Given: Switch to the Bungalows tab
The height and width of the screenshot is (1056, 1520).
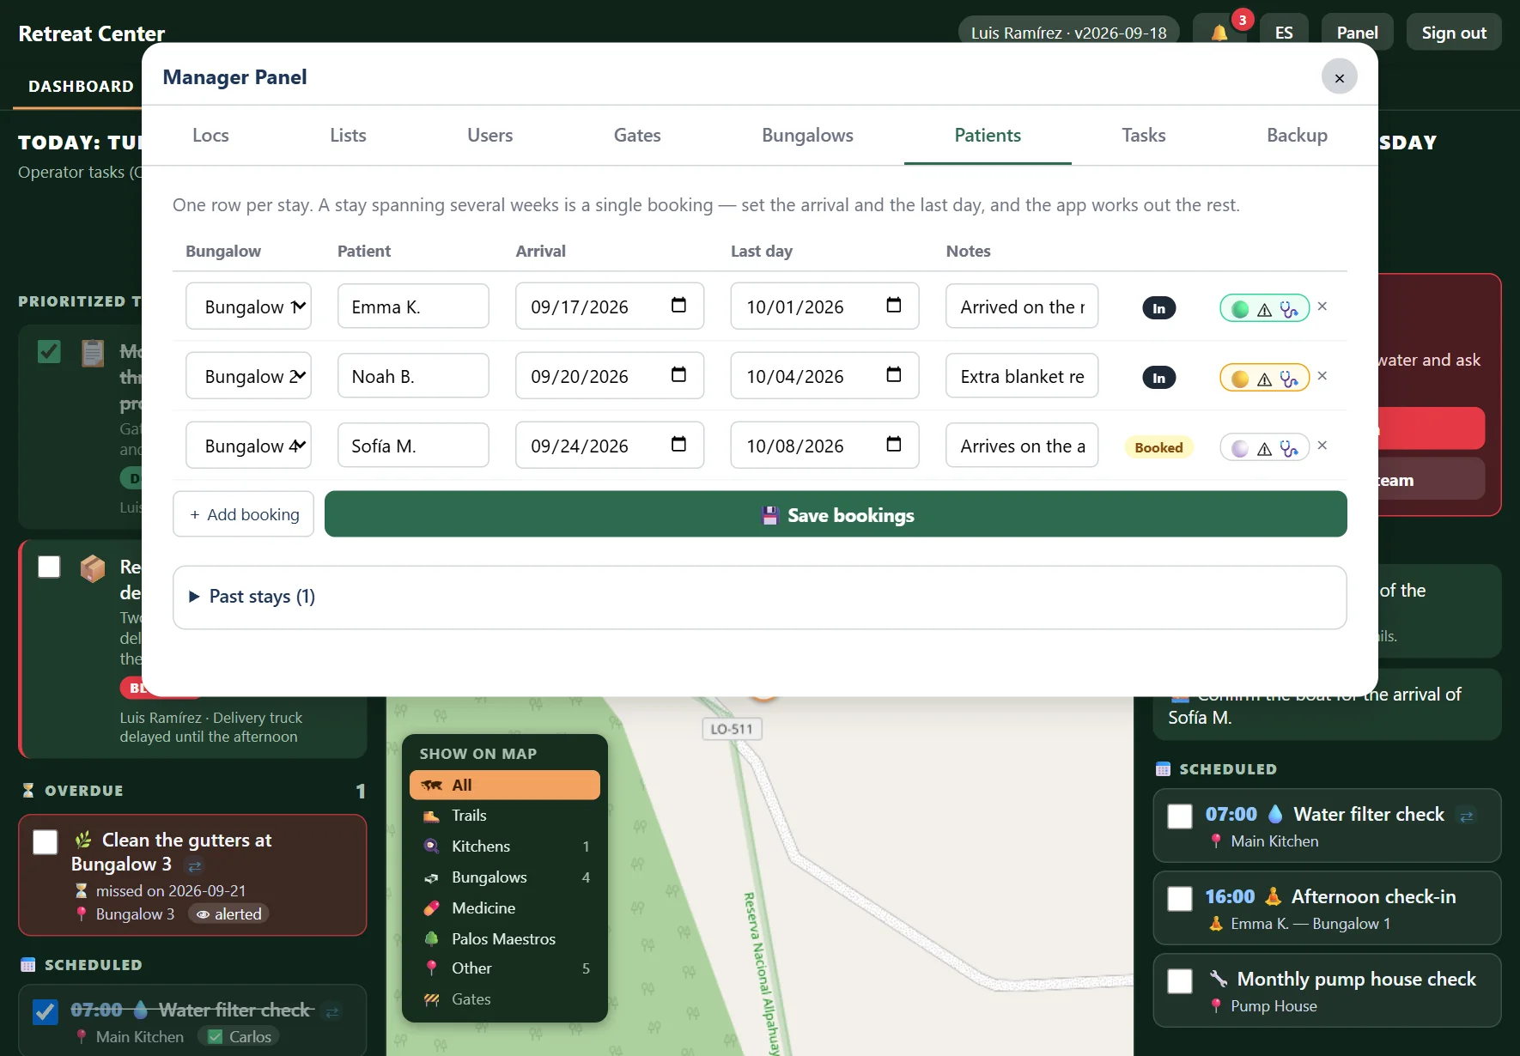Looking at the screenshot, I should pos(807,136).
